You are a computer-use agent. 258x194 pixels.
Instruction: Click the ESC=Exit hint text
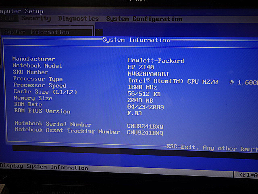181,147
